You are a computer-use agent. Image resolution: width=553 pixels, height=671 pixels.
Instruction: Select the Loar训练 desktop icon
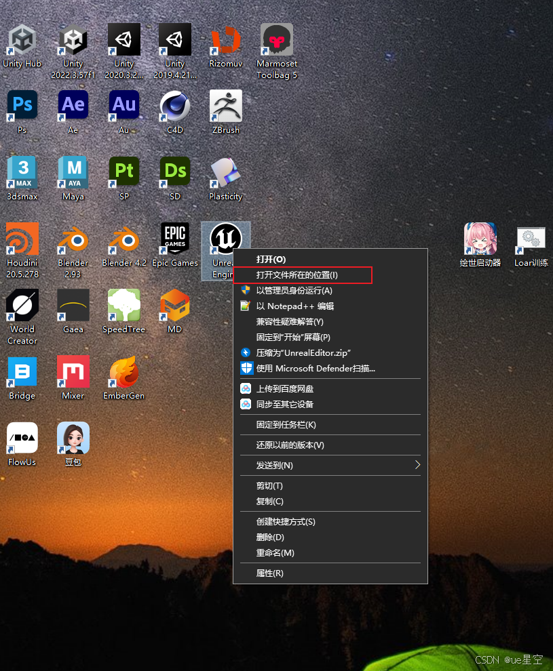pyautogui.click(x=531, y=245)
